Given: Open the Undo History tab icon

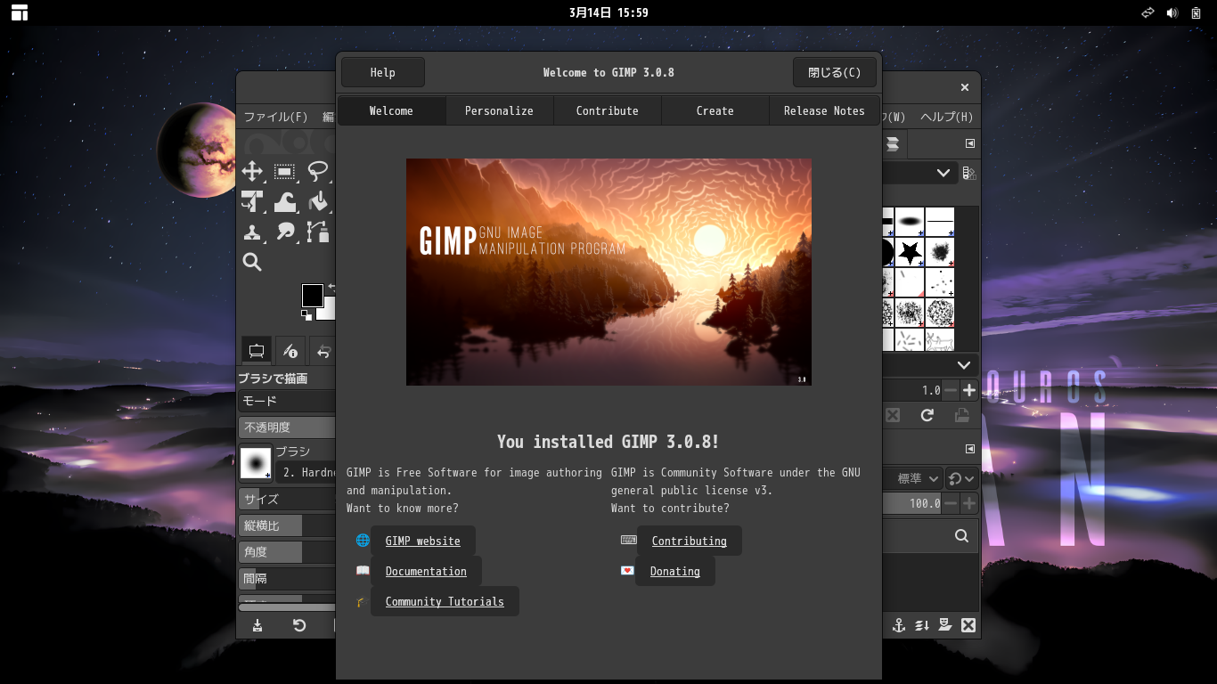Looking at the screenshot, I should tap(323, 350).
